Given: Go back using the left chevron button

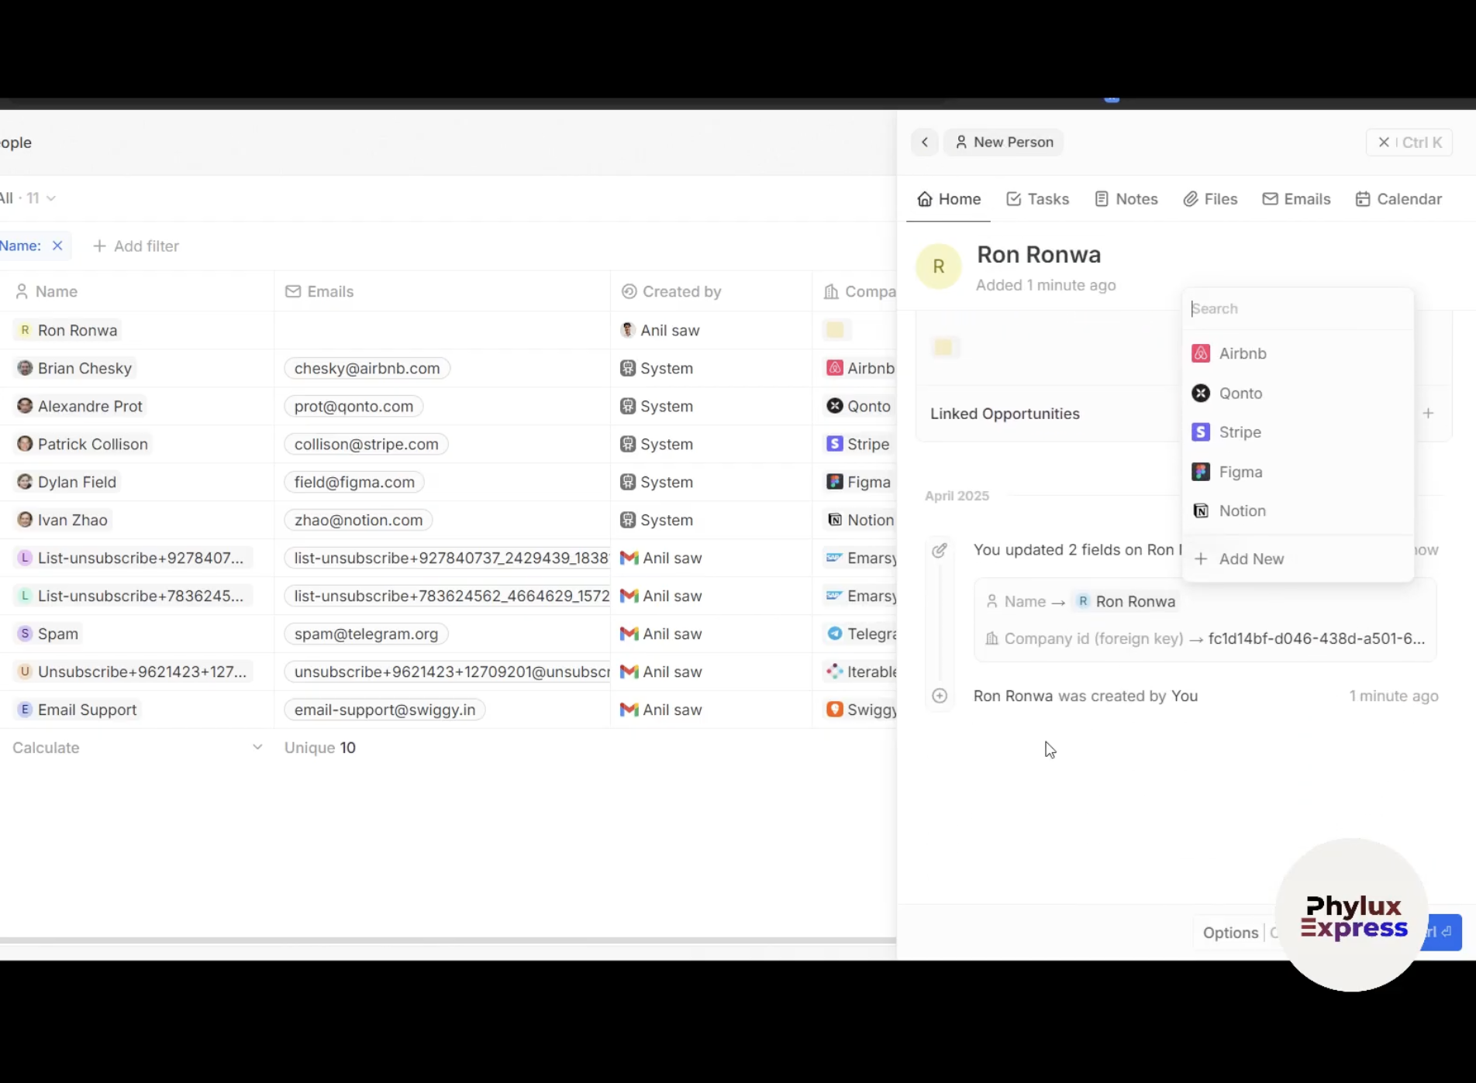Looking at the screenshot, I should pyautogui.click(x=925, y=143).
